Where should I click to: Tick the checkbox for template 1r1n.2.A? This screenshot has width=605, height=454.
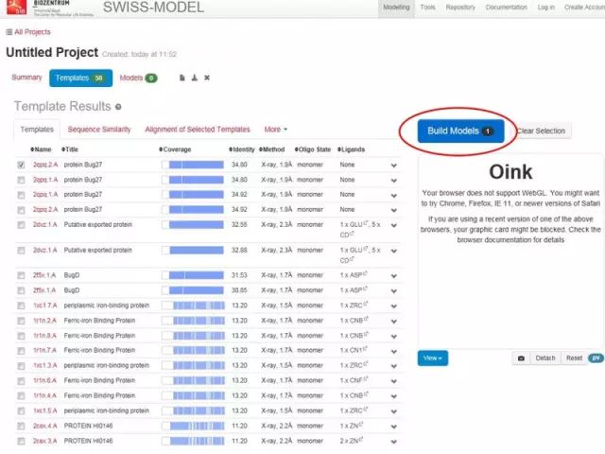pyautogui.click(x=21, y=321)
